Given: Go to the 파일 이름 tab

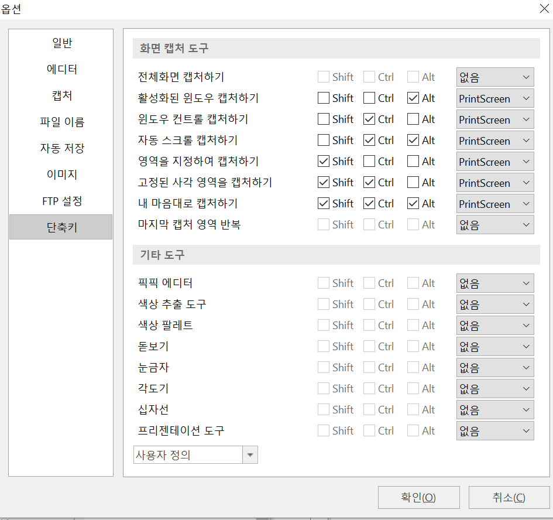Looking at the screenshot, I should coord(61,122).
